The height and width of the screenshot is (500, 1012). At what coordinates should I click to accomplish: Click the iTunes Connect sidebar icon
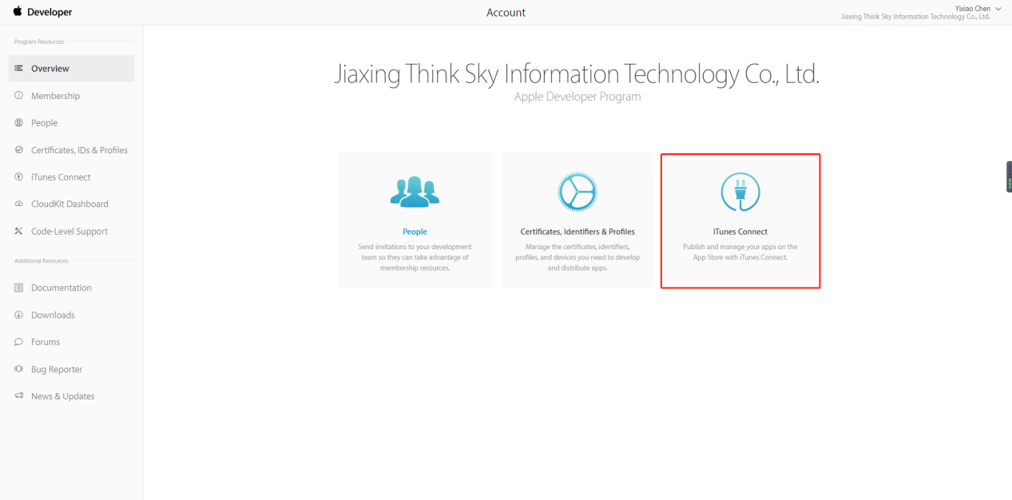(18, 177)
